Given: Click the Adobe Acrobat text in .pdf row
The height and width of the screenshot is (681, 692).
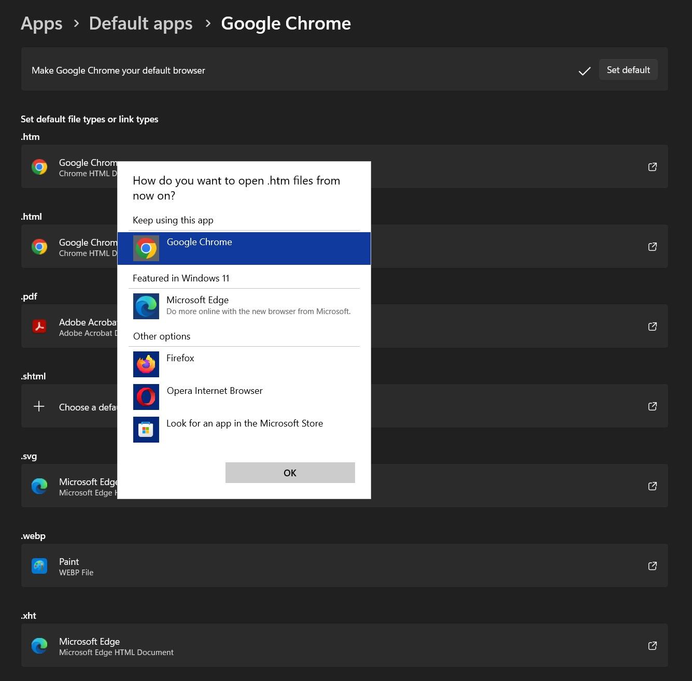Looking at the screenshot, I should pyautogui.click(x=88, y=322).
